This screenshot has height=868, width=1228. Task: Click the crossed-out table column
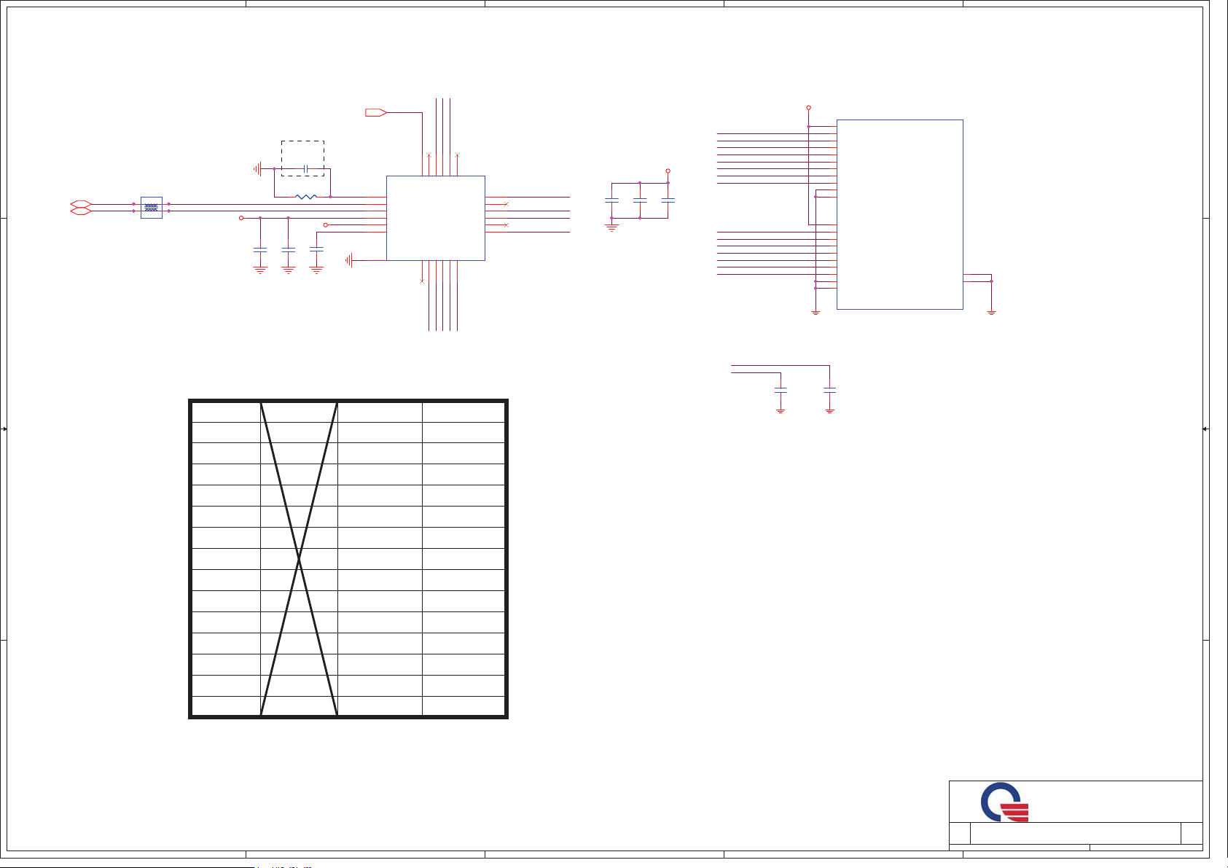click(x=299, y=558)
